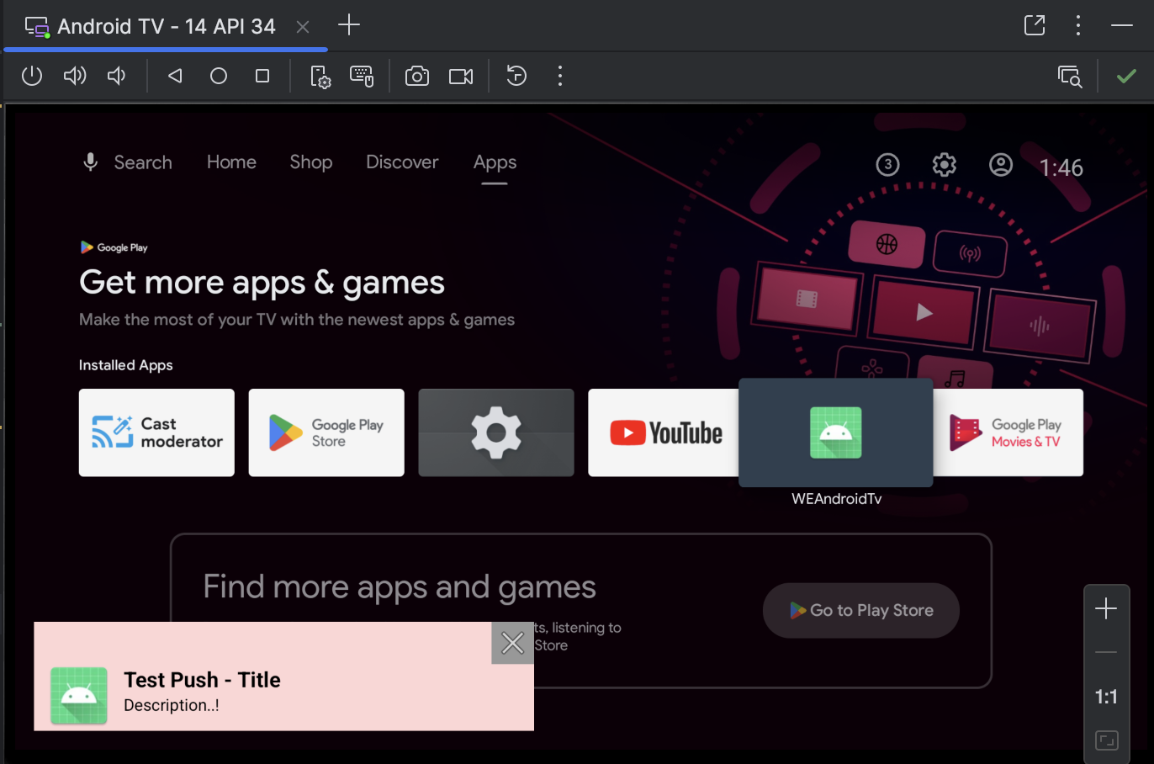The image size is (1154, 764).
Task: Switch to the Home tab
Action: [231, 162]
